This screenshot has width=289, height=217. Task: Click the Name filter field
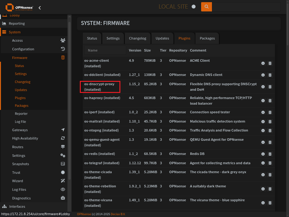pyautogui.click(x=105, y=50)
